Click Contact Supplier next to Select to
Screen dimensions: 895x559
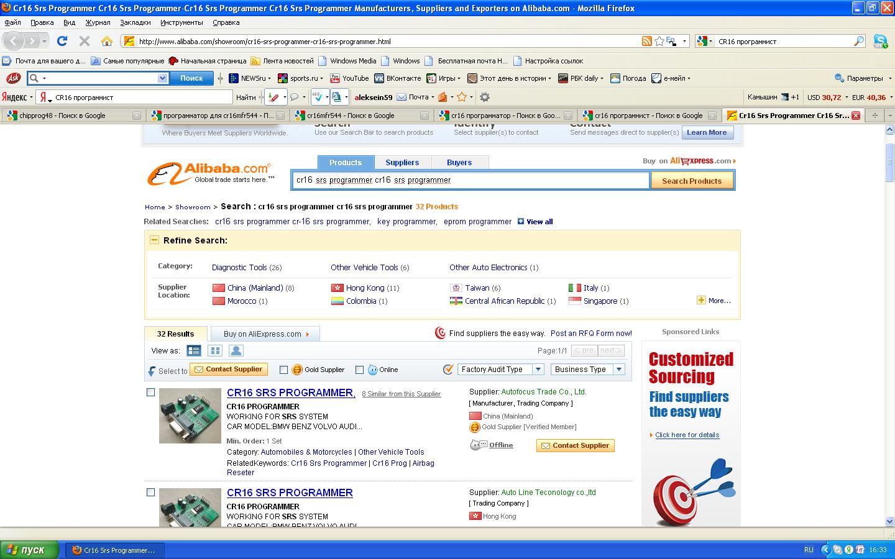click(x=229, y=370)
